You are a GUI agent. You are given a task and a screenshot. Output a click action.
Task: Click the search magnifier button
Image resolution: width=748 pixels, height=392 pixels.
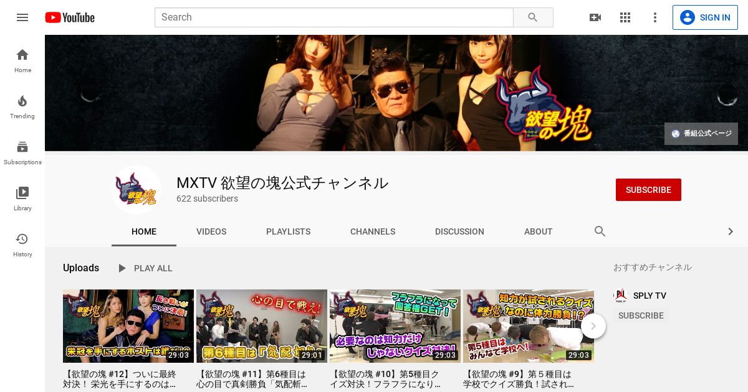533,17
